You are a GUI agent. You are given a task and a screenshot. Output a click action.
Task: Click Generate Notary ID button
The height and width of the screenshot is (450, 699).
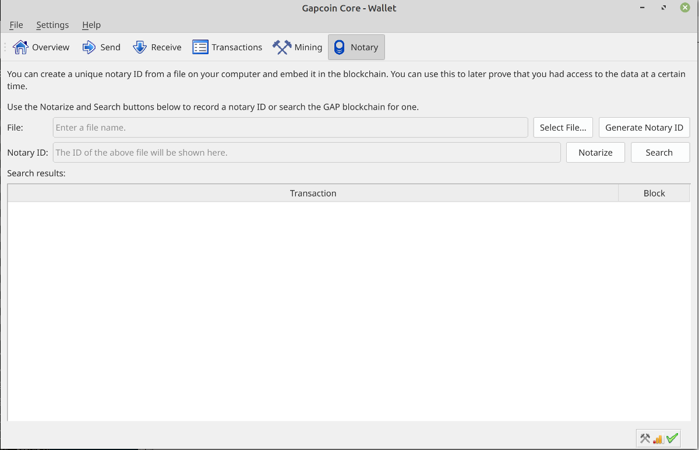(x=644, y=128)
